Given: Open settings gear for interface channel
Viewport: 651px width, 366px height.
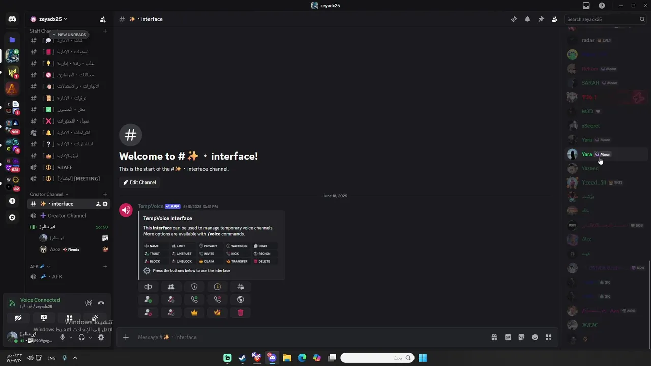Looking at the screenshot, I should point(105,204).
